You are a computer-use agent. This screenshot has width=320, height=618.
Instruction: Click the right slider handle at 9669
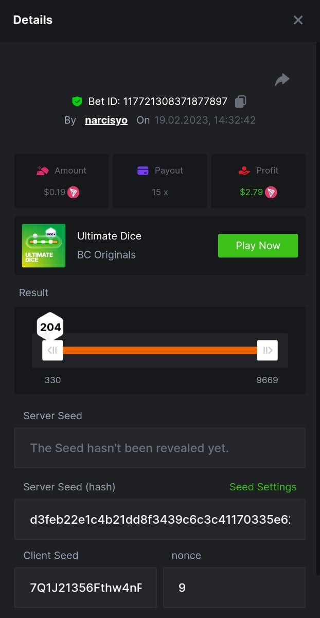pyautogui.click(x=267, y=350)
